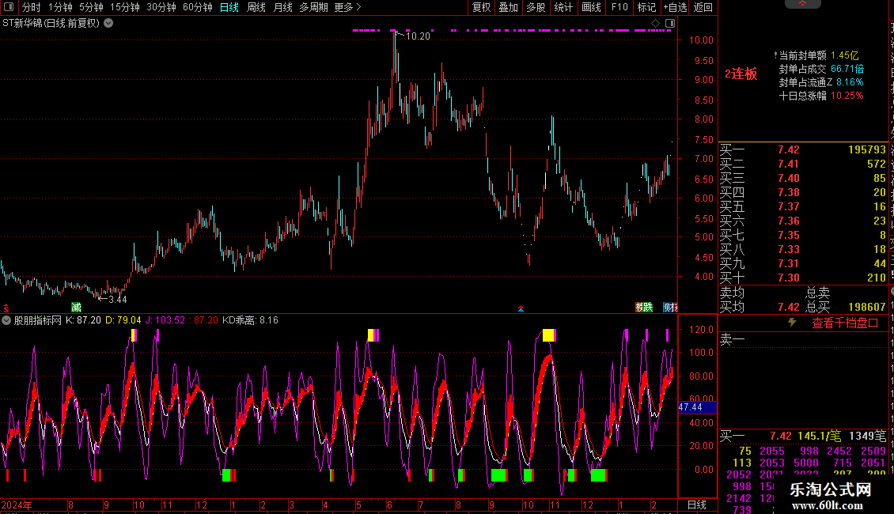Switch to 周线 weekly chart
Viewport: 894px width, 514px height.
pos(256,7)
